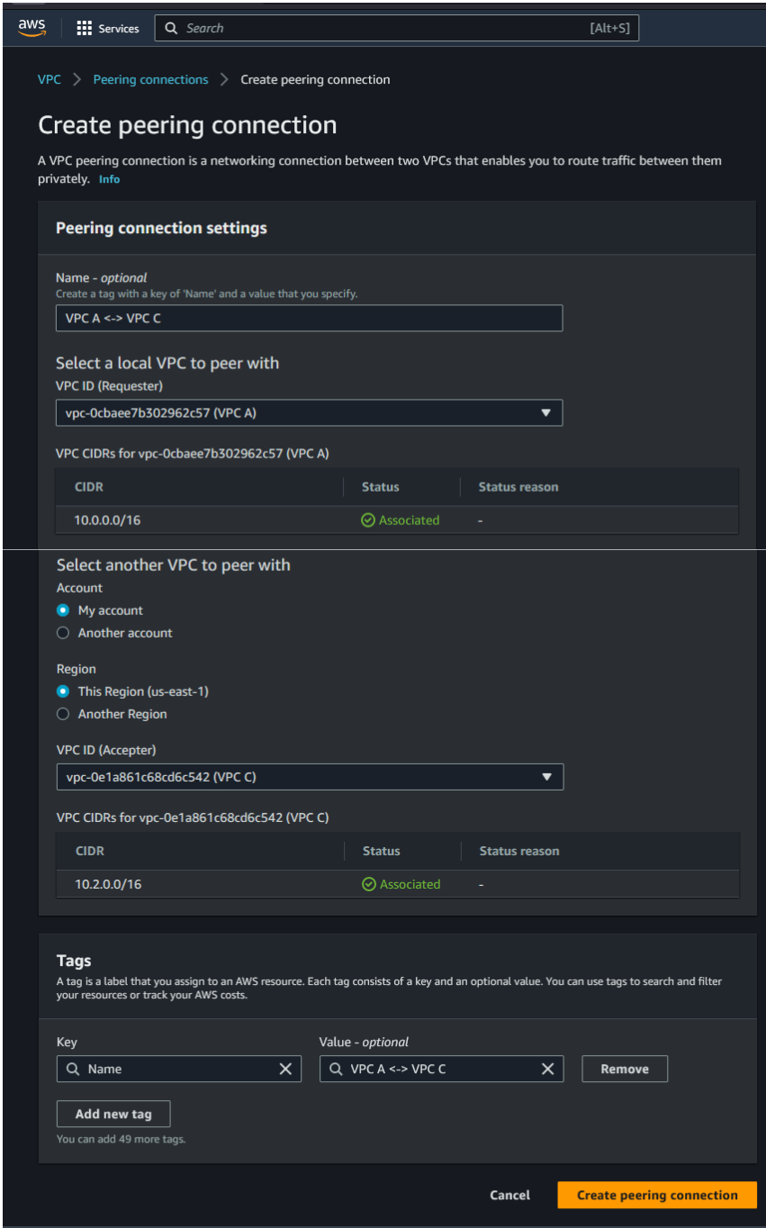
Task: Go to the VPC breadcrumb link
Action: tap(50, 79)
